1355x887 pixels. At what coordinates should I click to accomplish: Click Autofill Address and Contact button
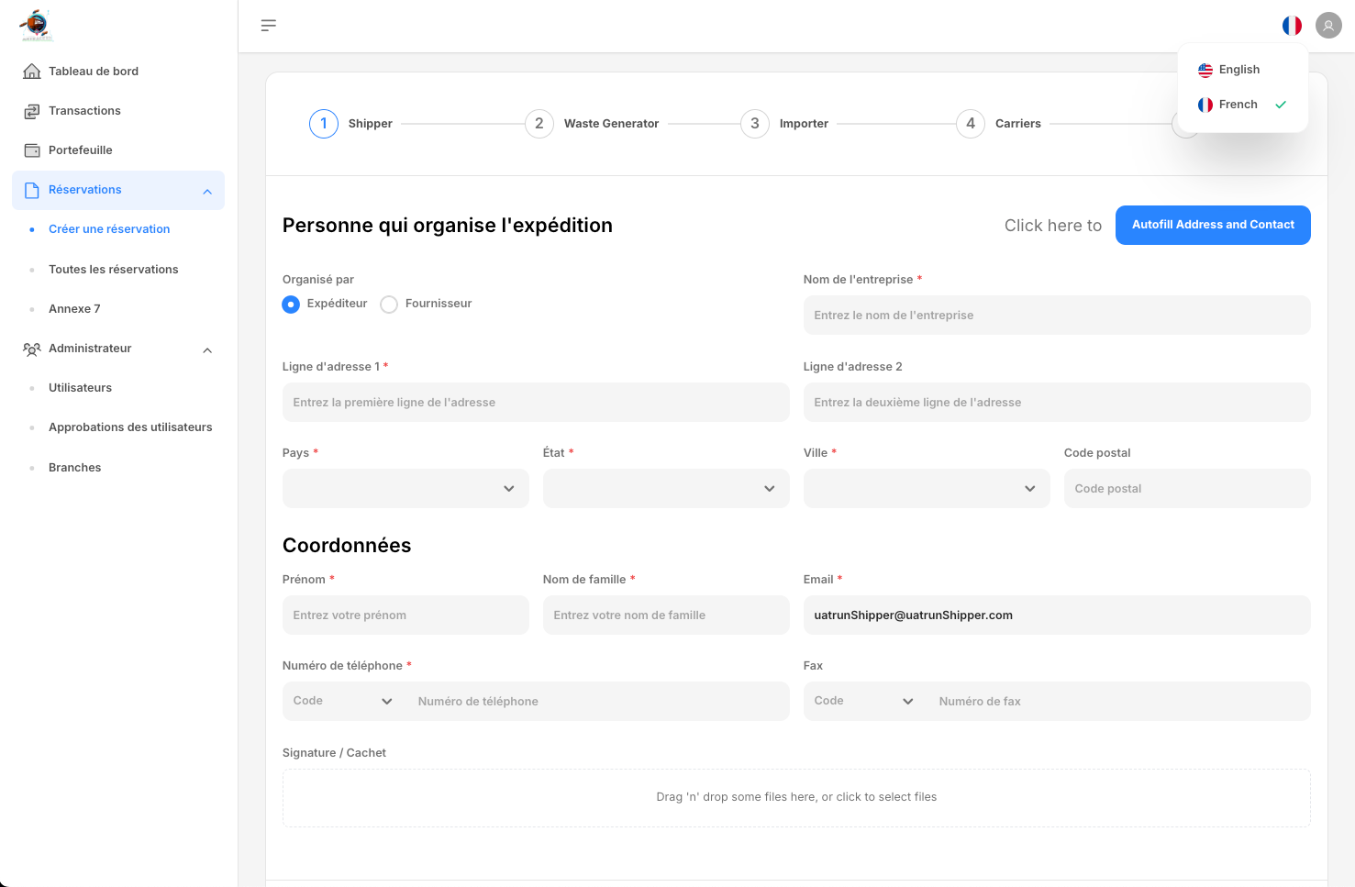pyautogui.click(x=1212, y=226)
